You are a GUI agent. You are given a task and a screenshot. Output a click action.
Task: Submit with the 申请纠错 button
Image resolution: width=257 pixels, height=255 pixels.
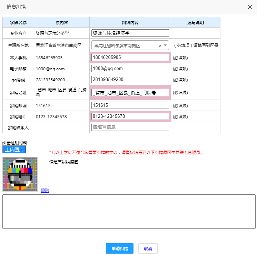(x=119, y=249)
